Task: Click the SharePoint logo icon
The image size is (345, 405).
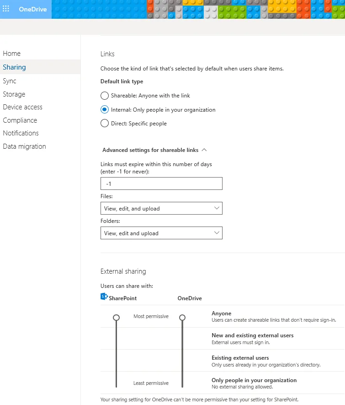Action: pos(104,297)
